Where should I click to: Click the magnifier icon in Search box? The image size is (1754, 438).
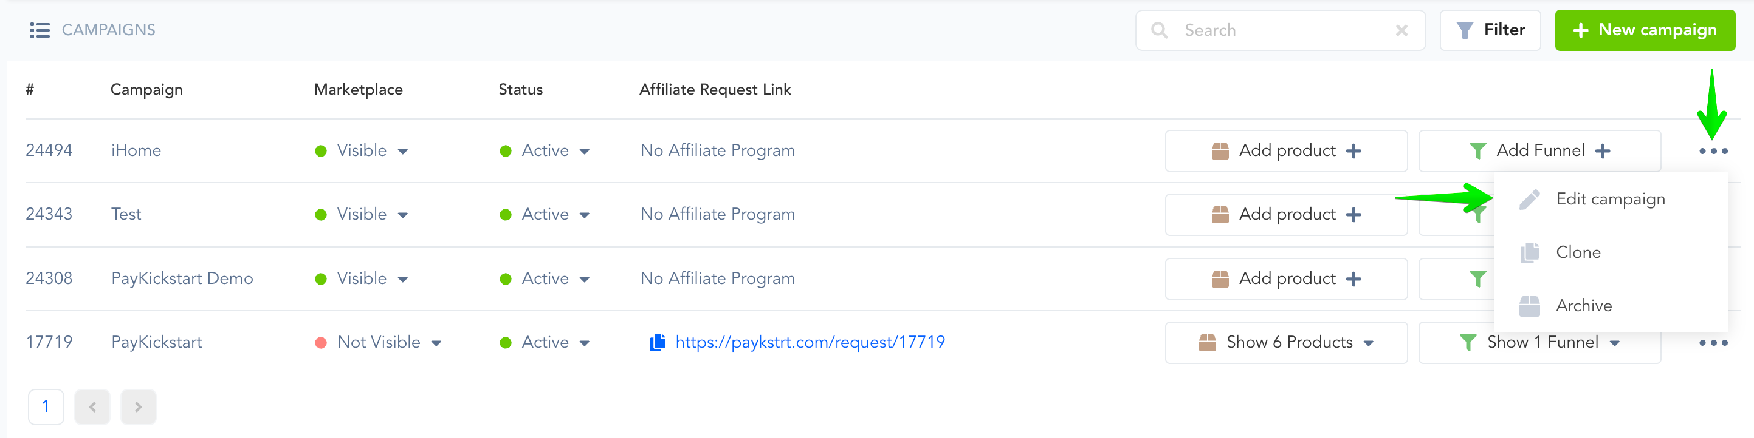[x=1159, y=30]
